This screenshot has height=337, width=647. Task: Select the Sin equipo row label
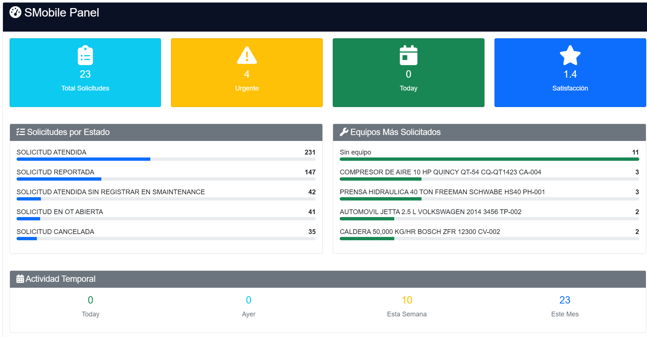coord(355,152)
